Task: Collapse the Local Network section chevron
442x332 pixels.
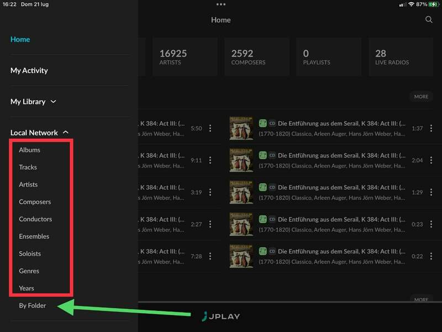Action: pyautogui.click(x=66, y=132)
